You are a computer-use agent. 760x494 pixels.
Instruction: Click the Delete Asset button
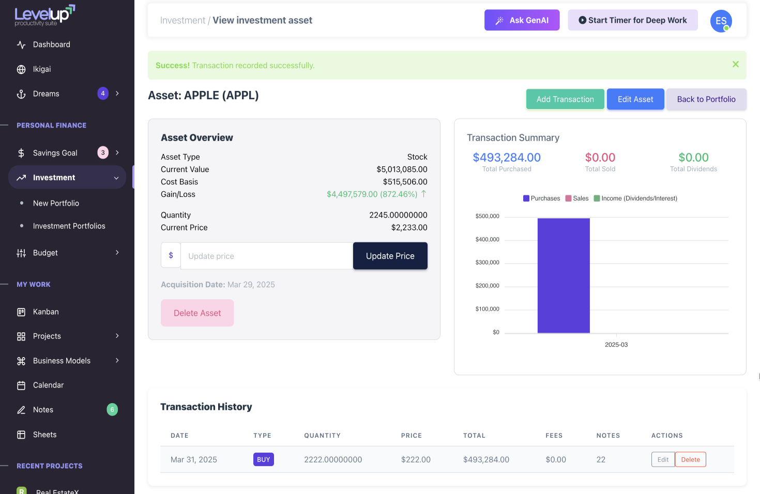coord(197,313)
